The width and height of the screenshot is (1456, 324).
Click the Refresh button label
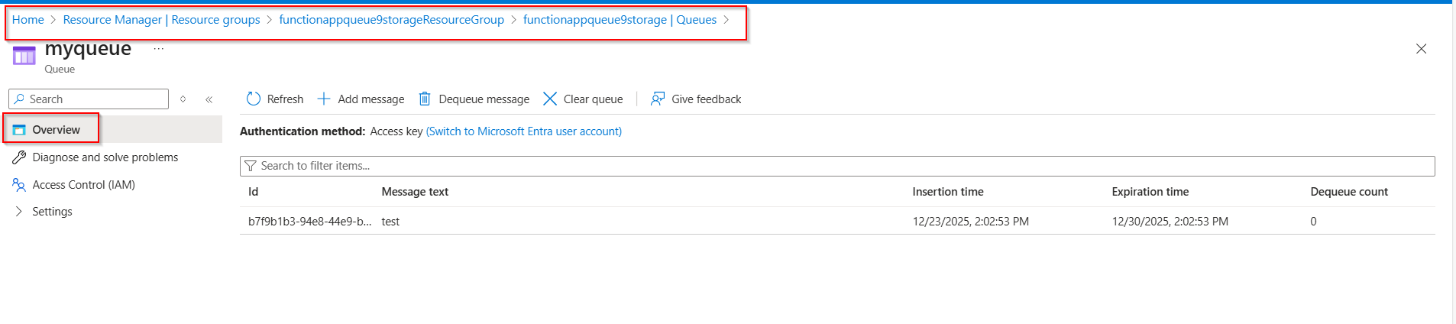[285, 99]
